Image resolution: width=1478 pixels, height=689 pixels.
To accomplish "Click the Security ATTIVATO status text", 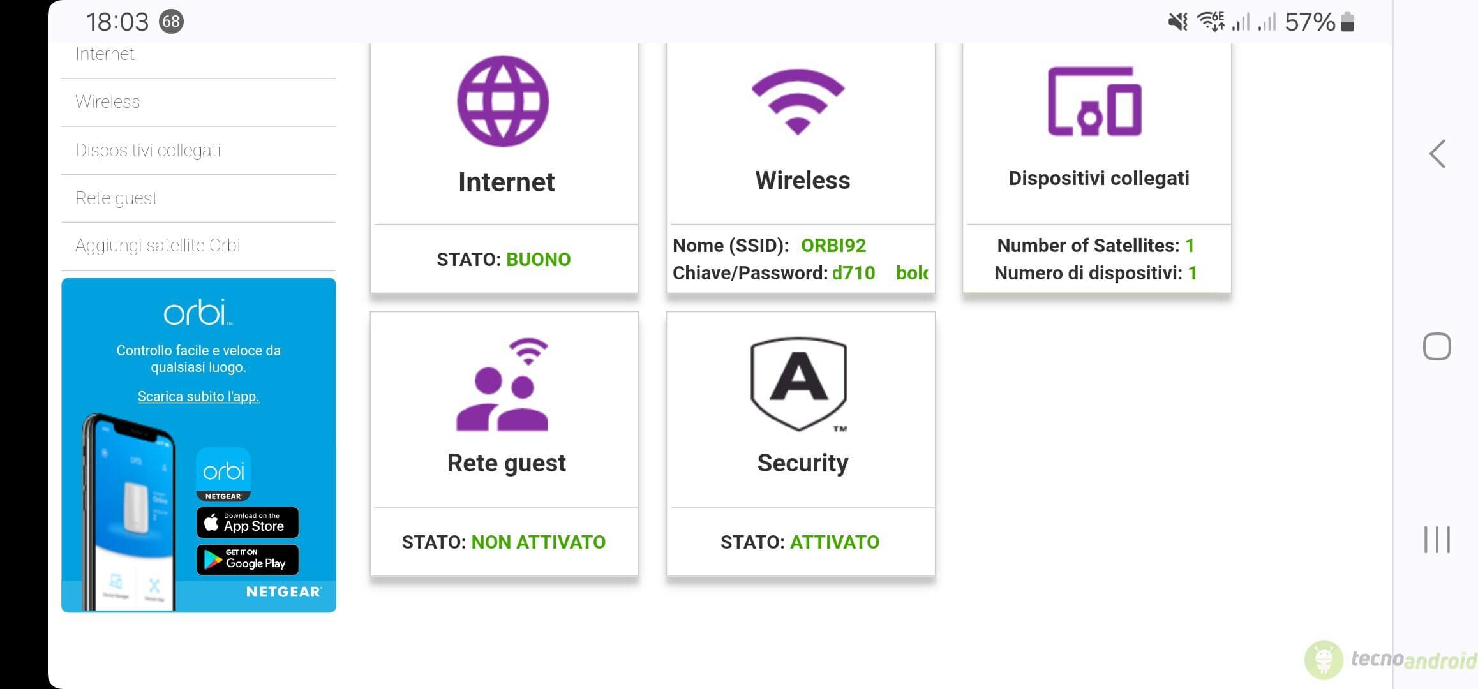I will pos(835,542).
